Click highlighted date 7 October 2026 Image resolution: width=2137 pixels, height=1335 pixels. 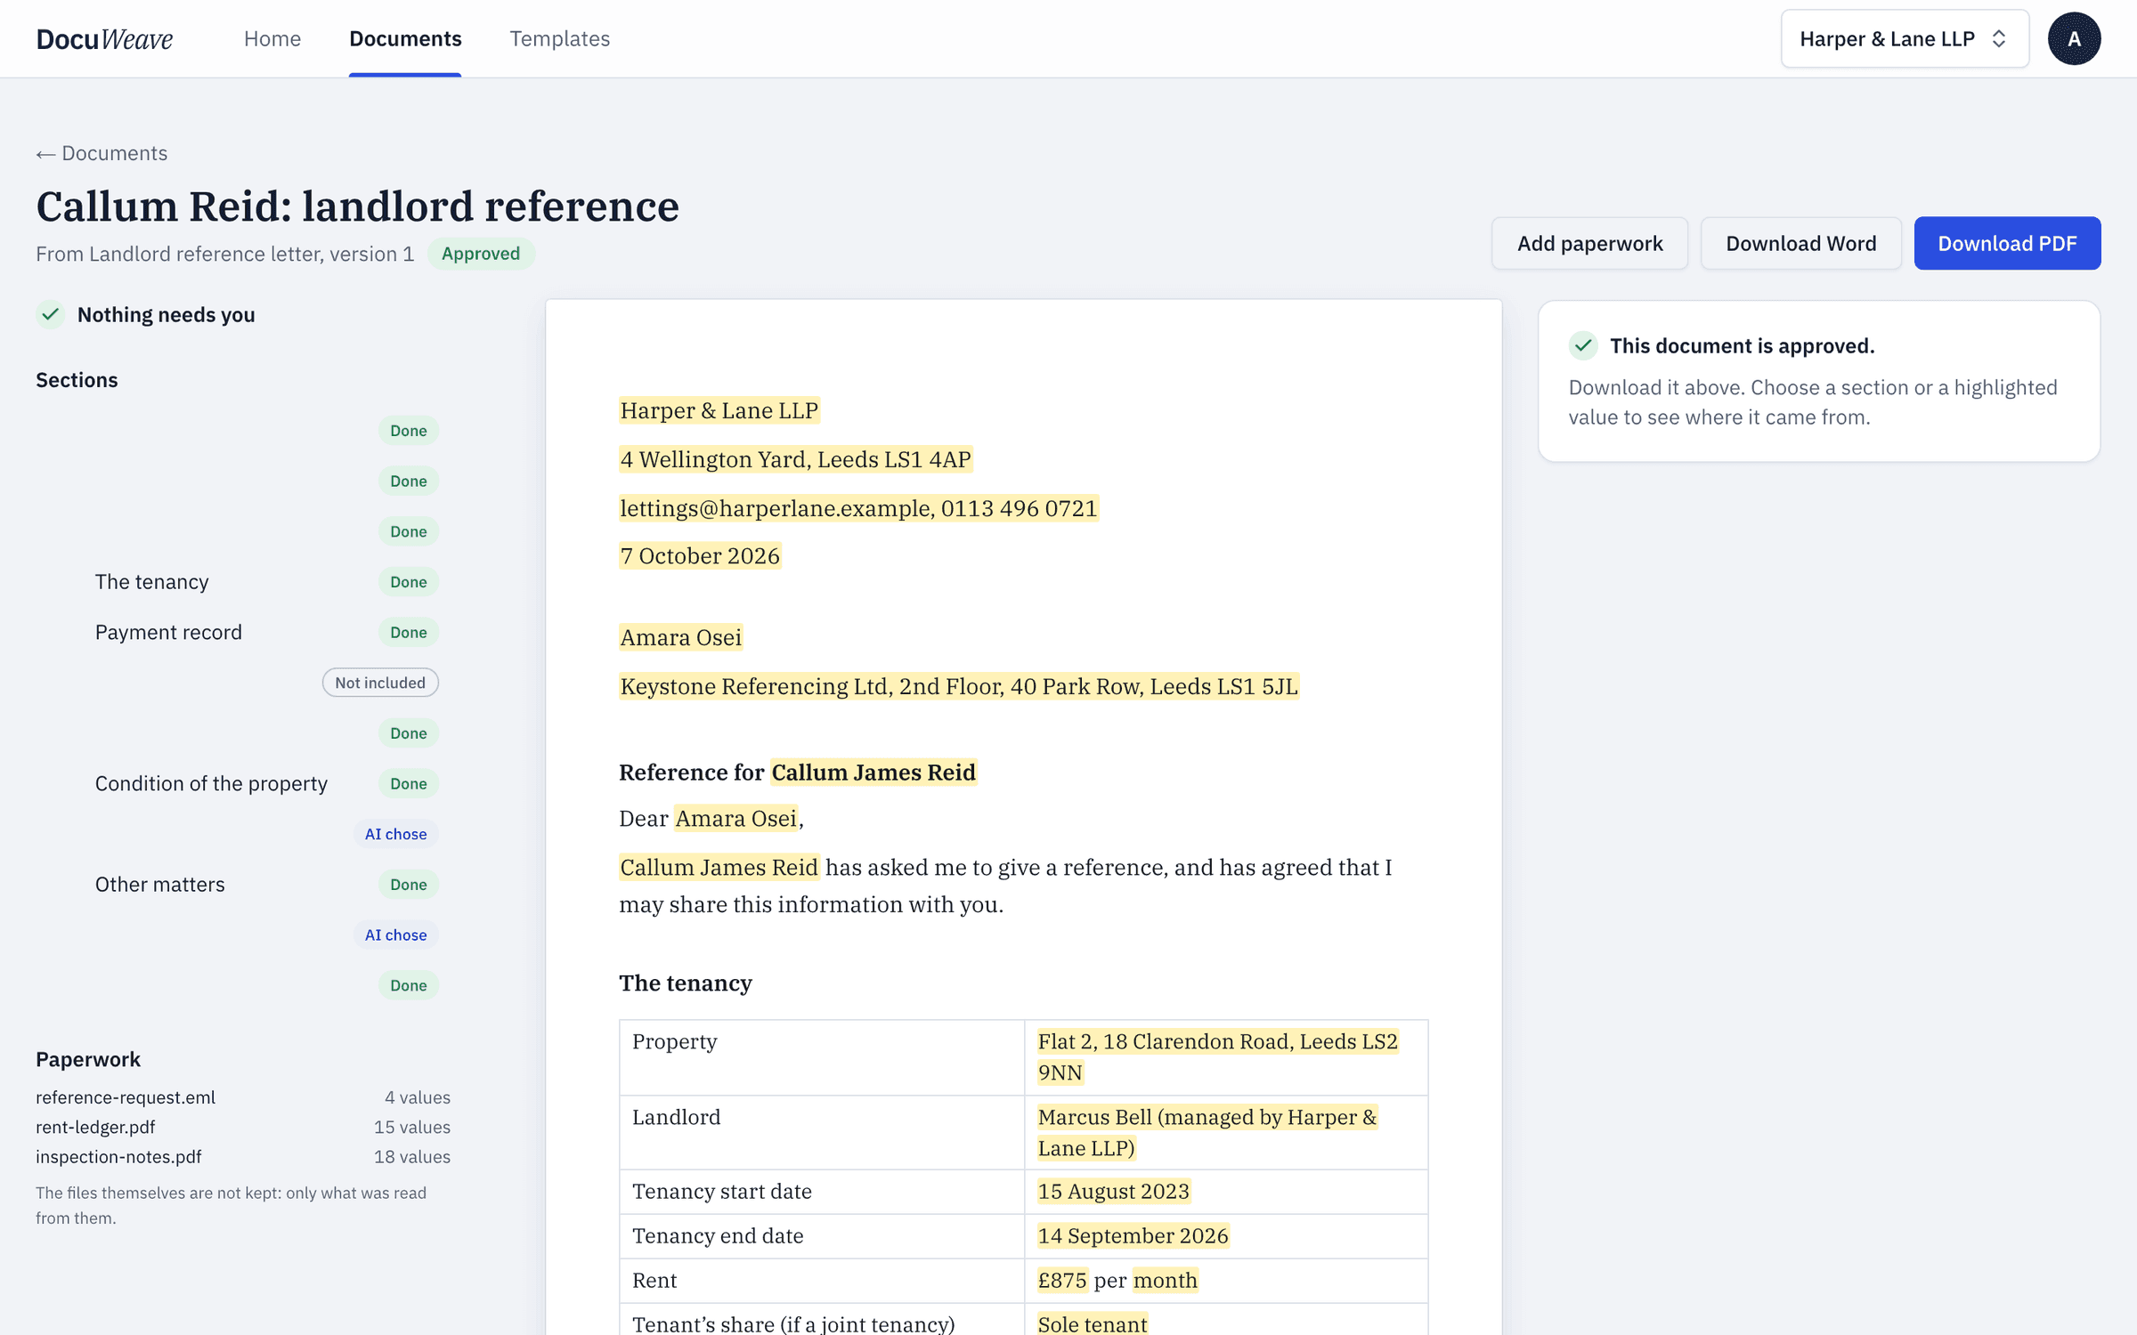click(x=700, y=556)
